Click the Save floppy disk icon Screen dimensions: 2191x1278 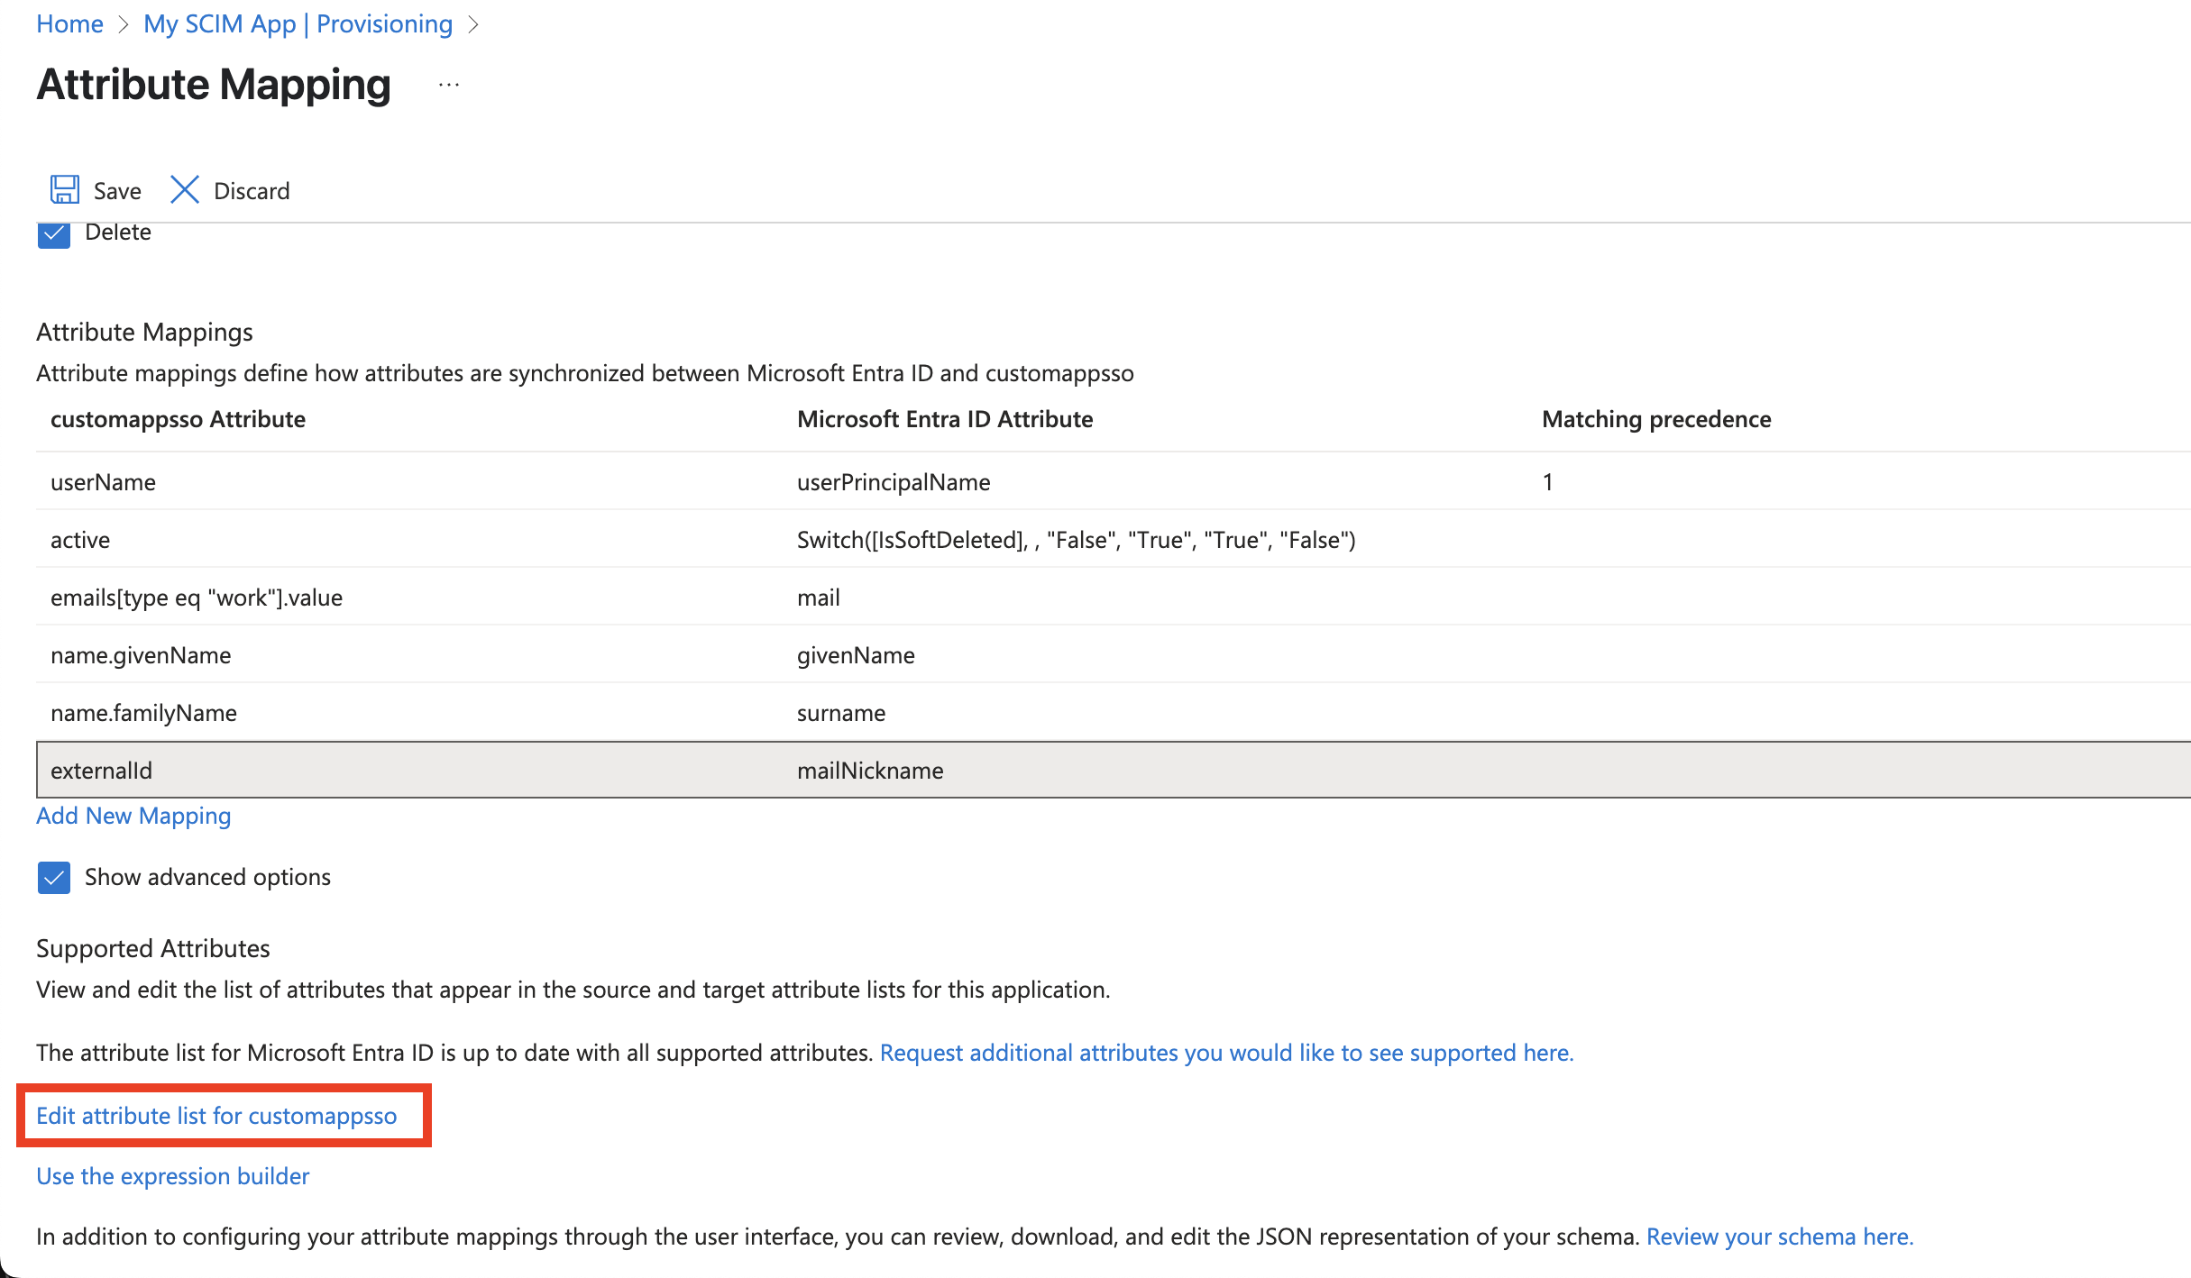tap(65, 190)
